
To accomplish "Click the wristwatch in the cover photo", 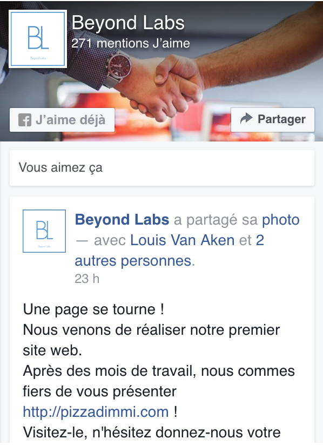I will click(x=118, y=68).
